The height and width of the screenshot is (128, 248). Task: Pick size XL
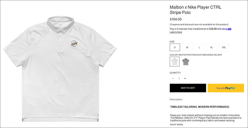pos(212,47)
